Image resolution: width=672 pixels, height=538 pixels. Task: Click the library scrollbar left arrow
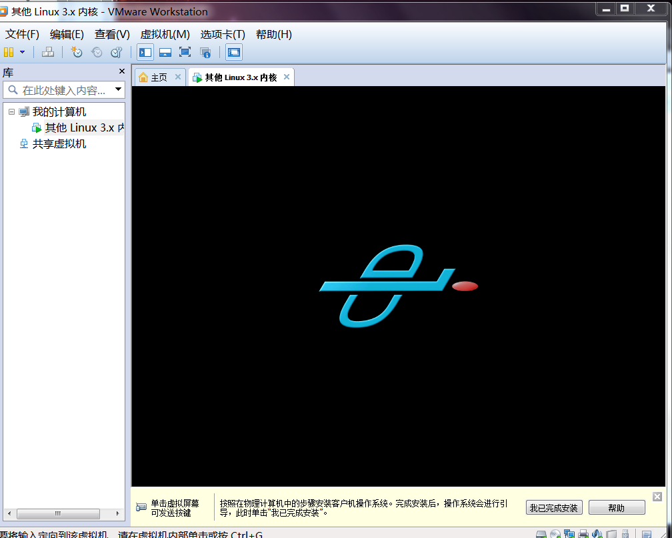click(9, 513)
